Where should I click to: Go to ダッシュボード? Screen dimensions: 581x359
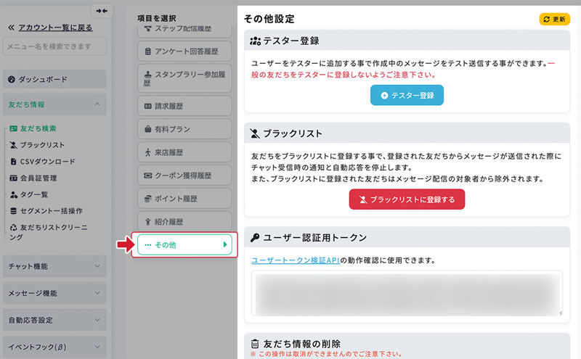[x=43, y=79]
